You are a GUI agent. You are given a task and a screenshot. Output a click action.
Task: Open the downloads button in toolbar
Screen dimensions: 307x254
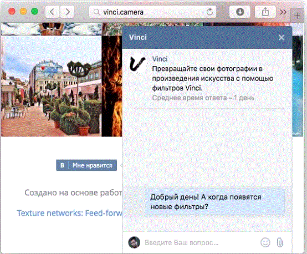[x=240, y=12]
